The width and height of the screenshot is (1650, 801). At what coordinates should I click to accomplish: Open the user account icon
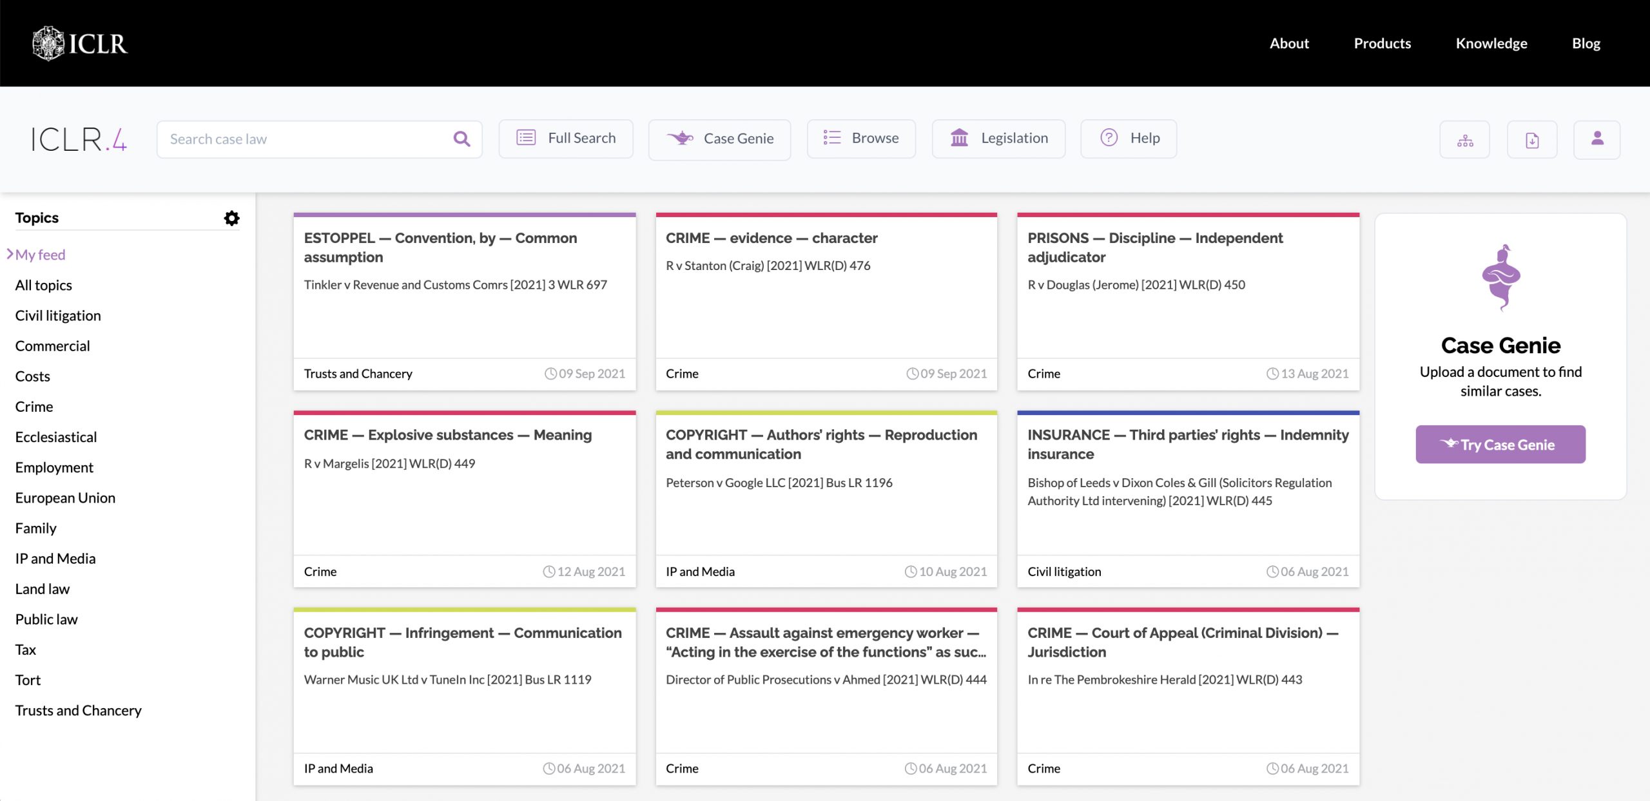(x=1597, y=139)
